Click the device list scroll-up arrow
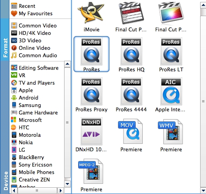Screen dimensions: 206x194 coord(67,64)
